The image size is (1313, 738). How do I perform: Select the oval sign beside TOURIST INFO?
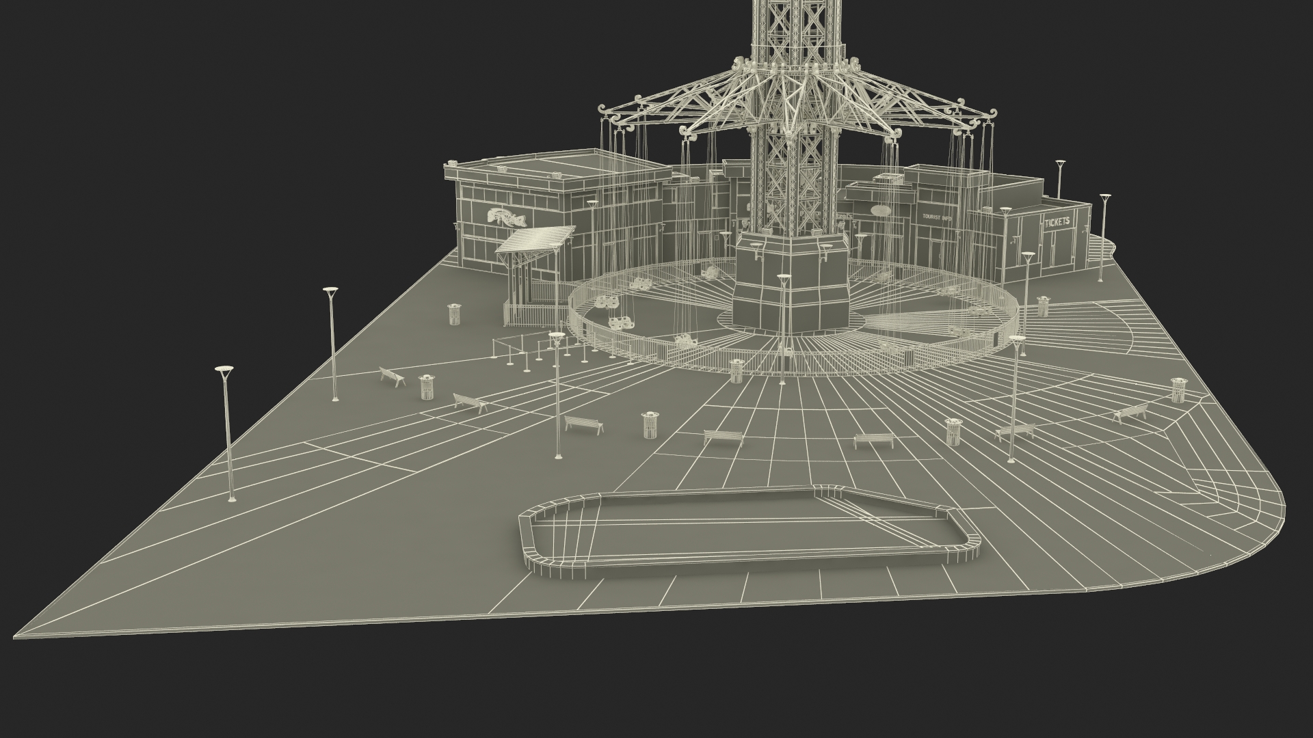881,210
